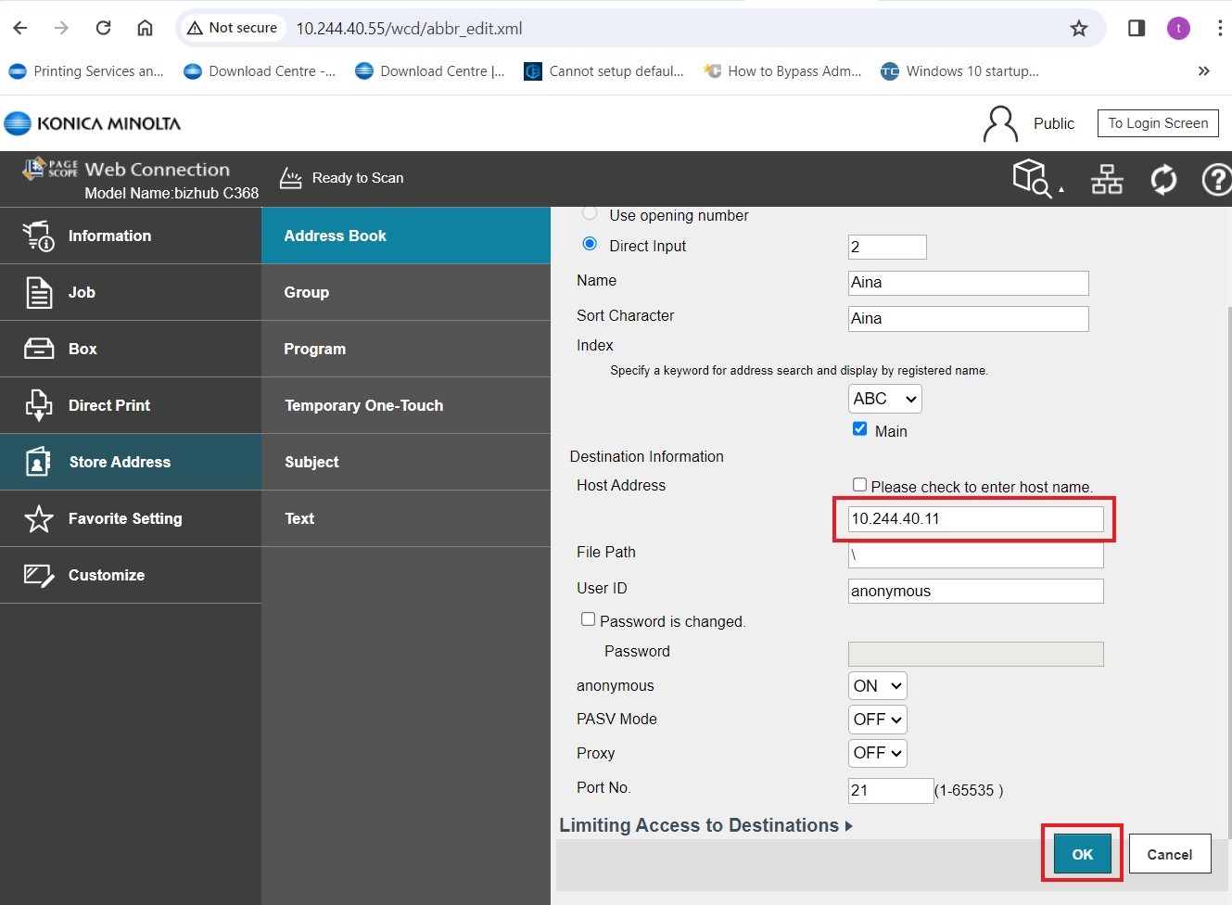Image resolution: width=1232 pixels, height=905 pixels.
Task: Click the To Login Screen button
Action: [1157, 123]
